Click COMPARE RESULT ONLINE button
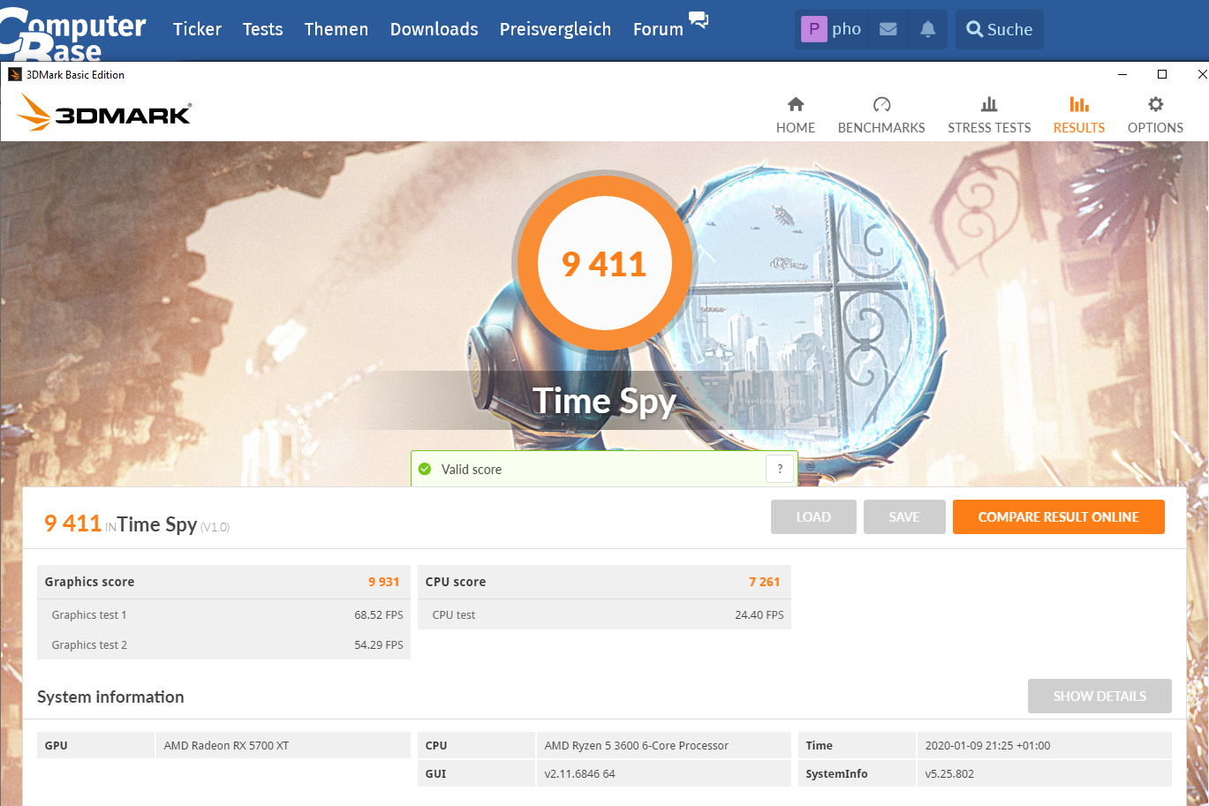This screenshot has width=1209, height=806. click(1059, 517)
